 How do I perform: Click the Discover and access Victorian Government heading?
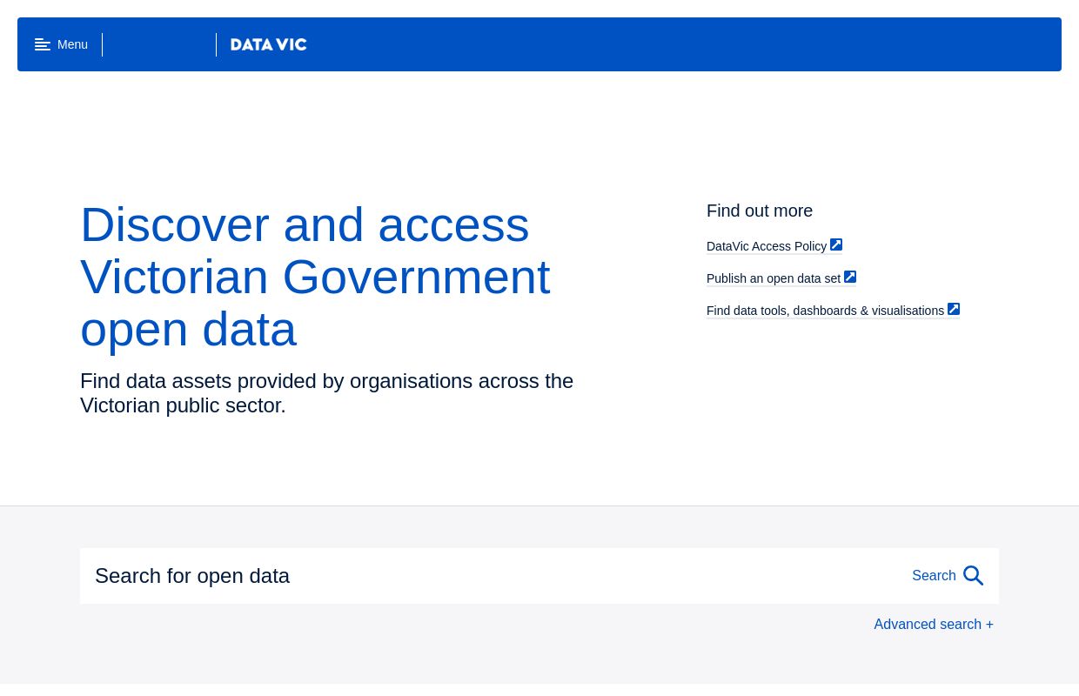click(315, 277)
